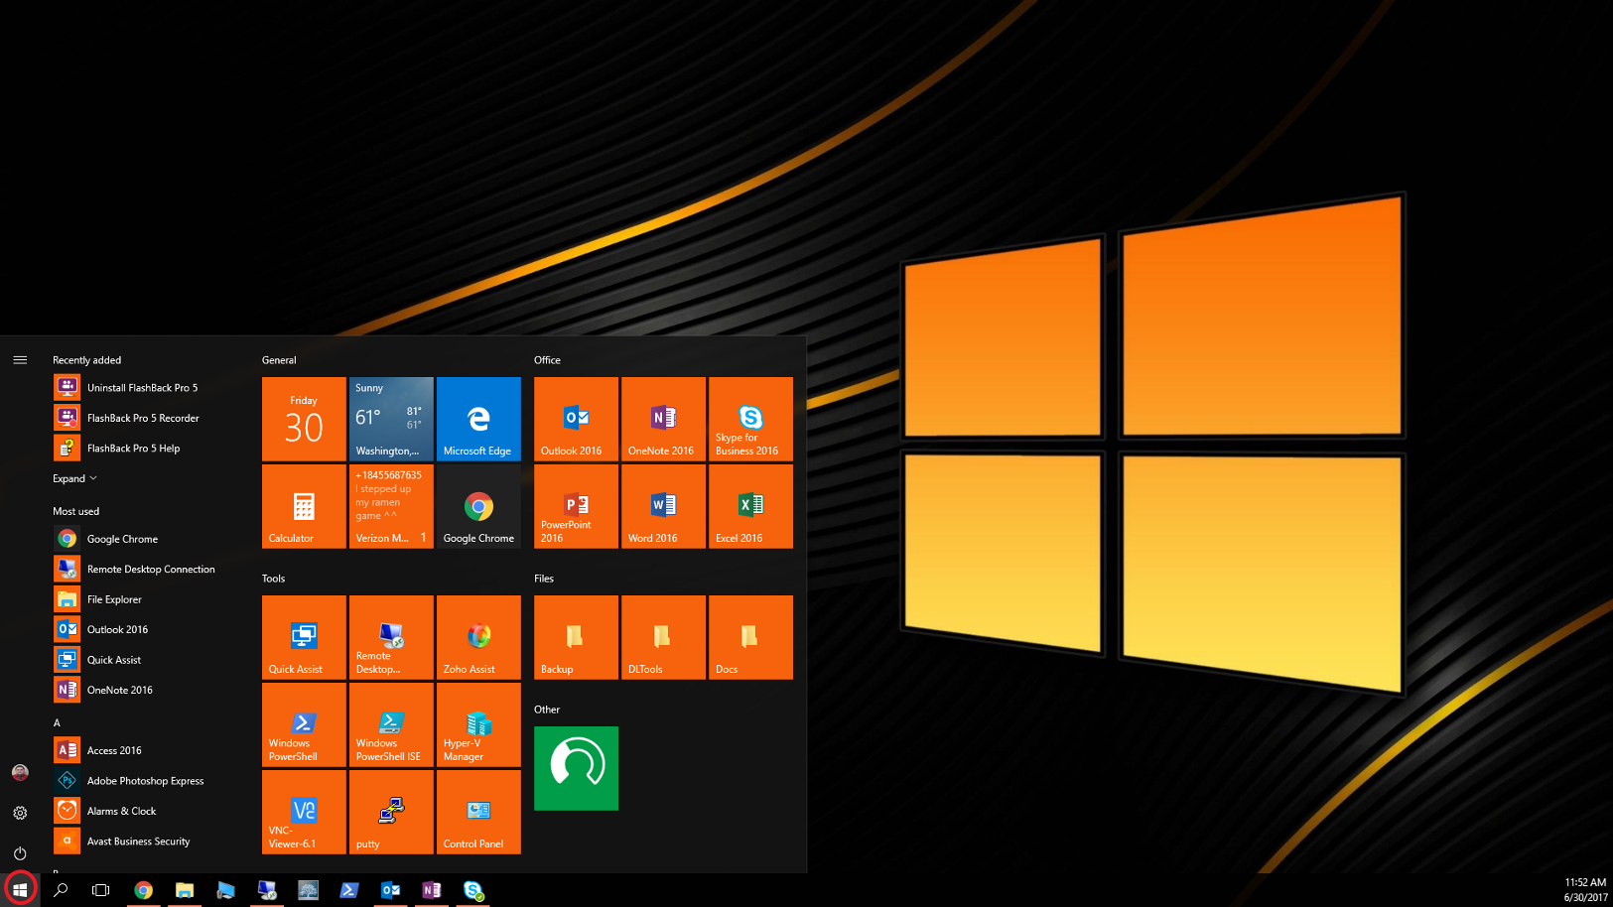Viewport: 1613px width, 907px height.
Task: Open the Docs folder tile
Action: coord(750,637)
